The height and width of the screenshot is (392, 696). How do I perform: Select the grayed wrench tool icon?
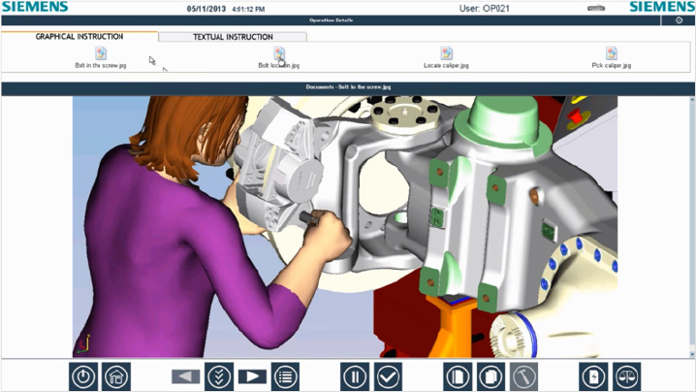pyautogui.click(x=523, y=376)
